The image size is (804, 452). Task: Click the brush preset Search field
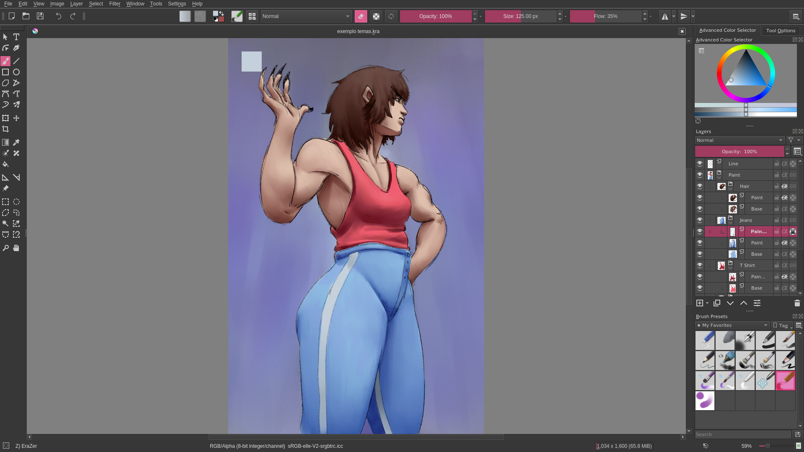743,434
